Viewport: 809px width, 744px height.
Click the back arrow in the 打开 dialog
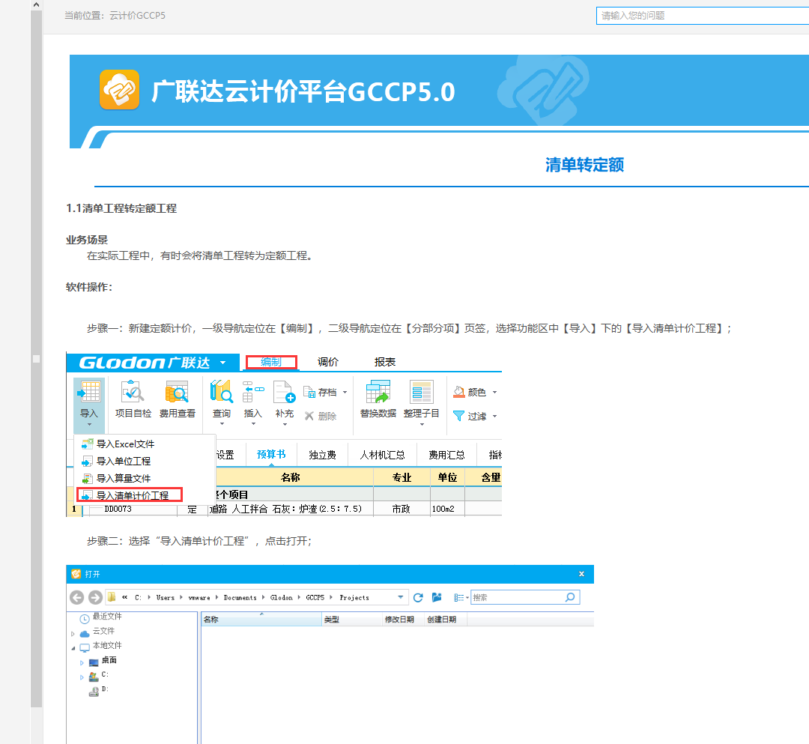click(x=77, y=597)
